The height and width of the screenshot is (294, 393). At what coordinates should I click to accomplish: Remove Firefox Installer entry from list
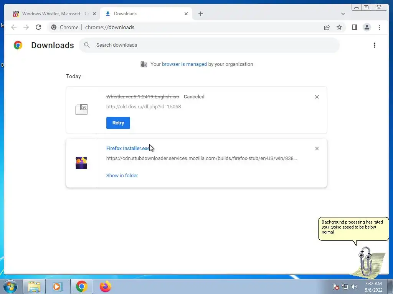click(x=317, y=149)
